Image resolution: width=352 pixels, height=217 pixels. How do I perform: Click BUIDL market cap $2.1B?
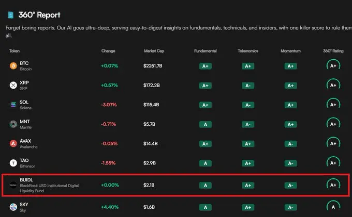click(149, 185)
